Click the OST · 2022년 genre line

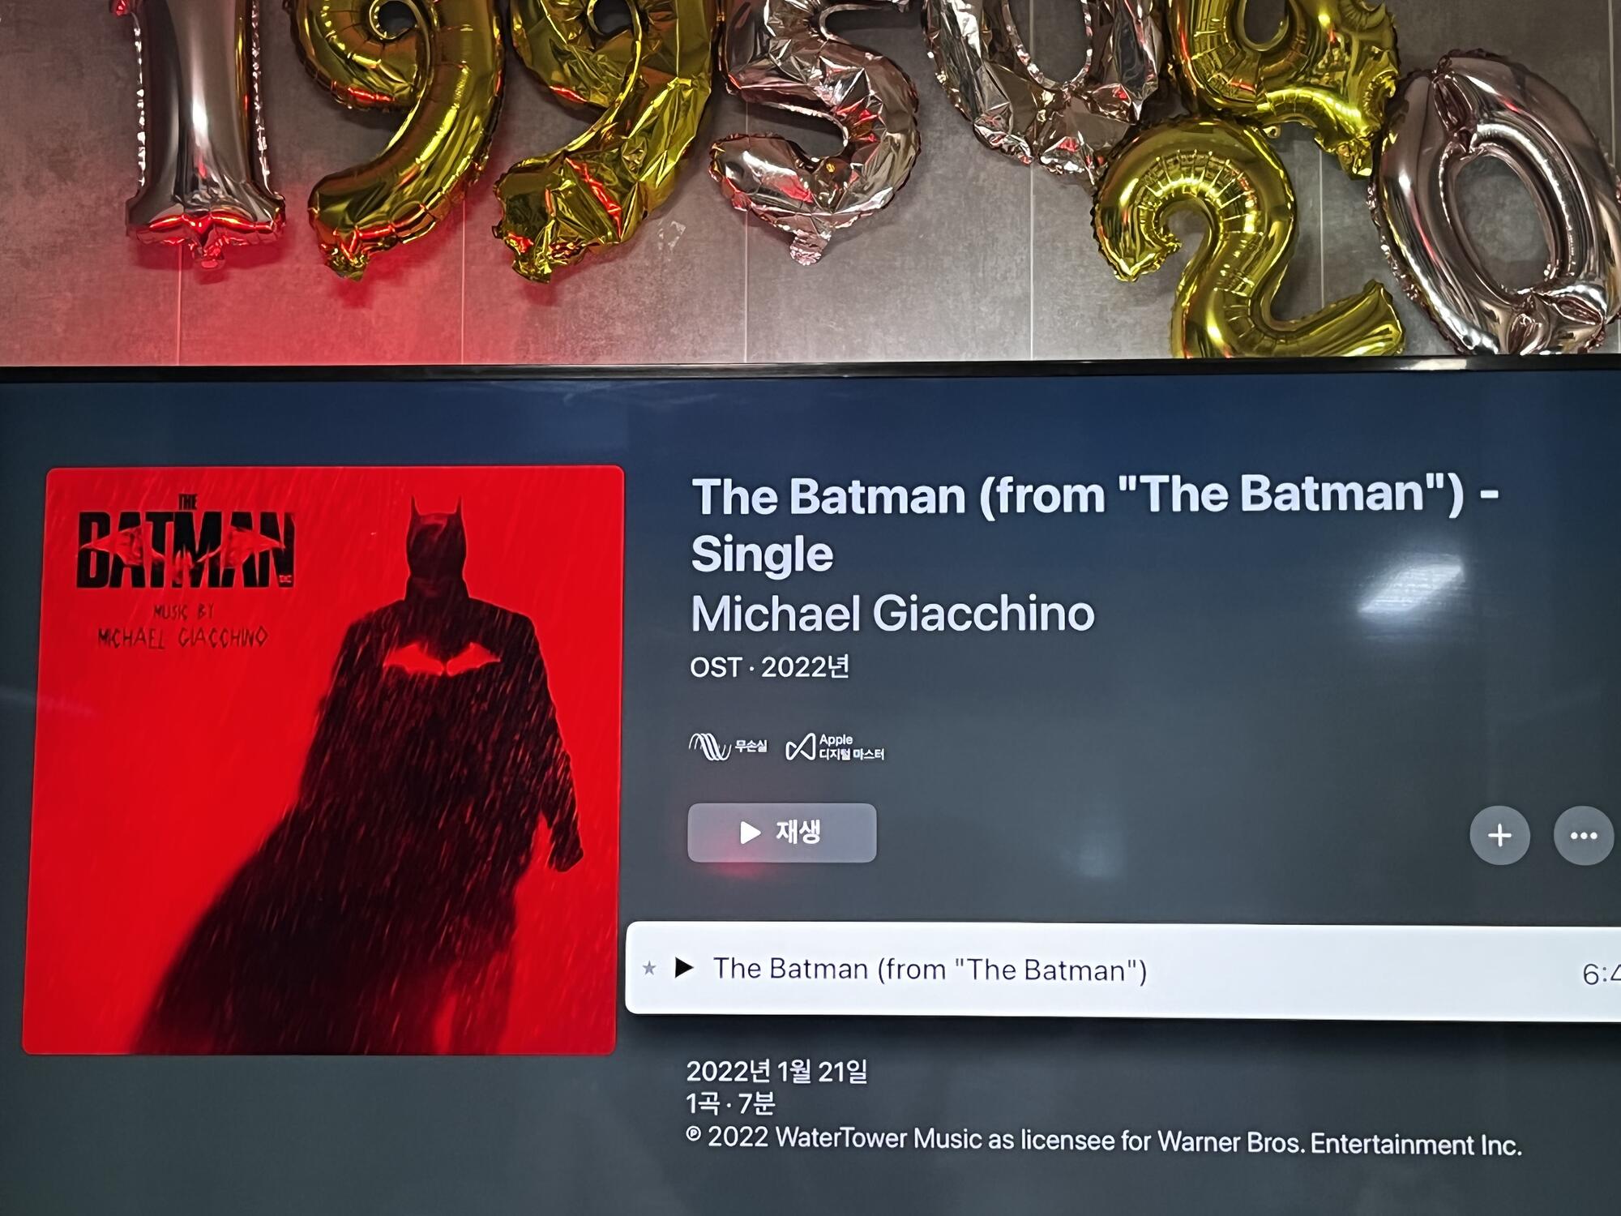(769, 667)
